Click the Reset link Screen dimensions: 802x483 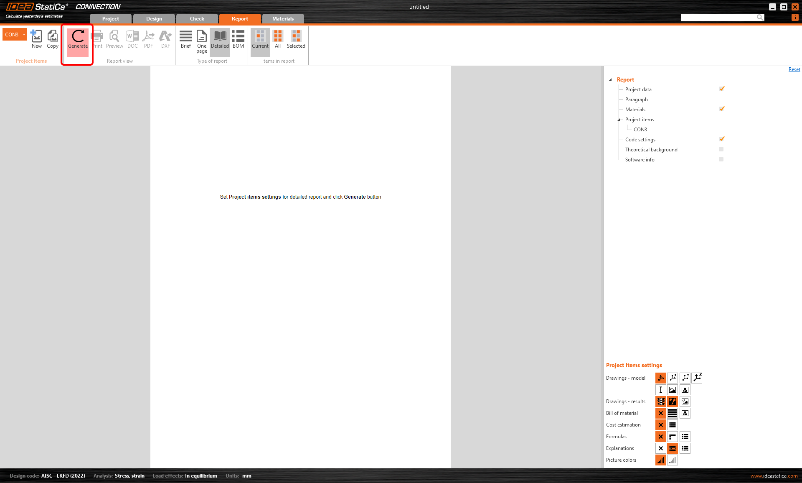(x=794, y=70)
